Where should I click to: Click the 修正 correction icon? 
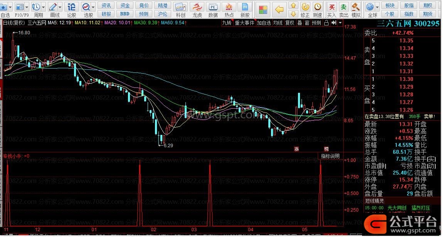click(305, 7)
